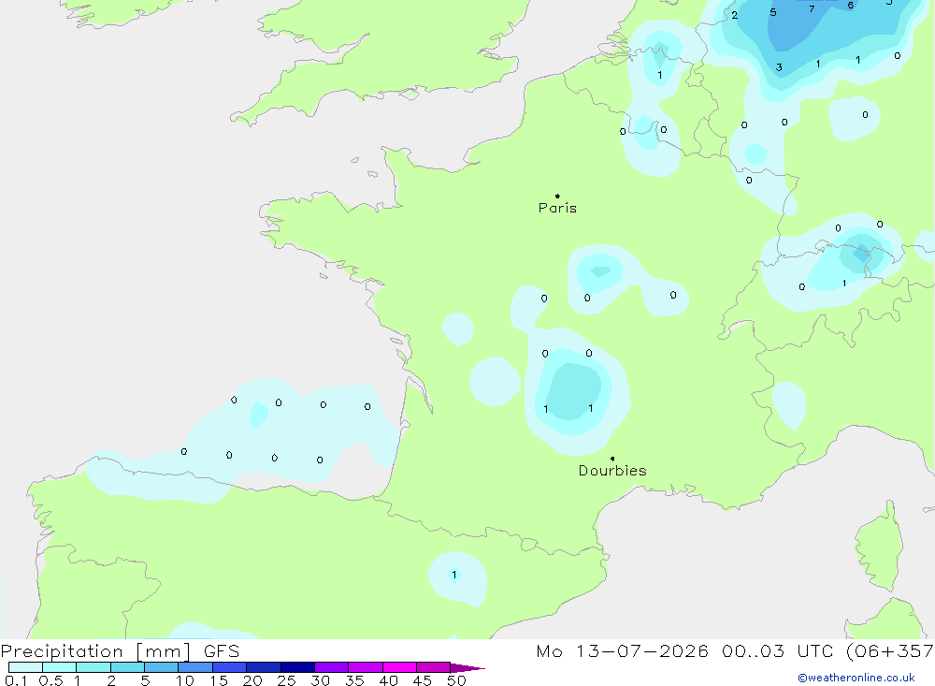The width and height of the screenshot is (935, 686).
Task: Select the Paris city label
Action: tap(557, 208)
